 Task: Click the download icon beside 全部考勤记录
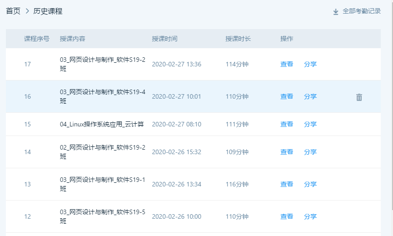[x=336, y=11]
